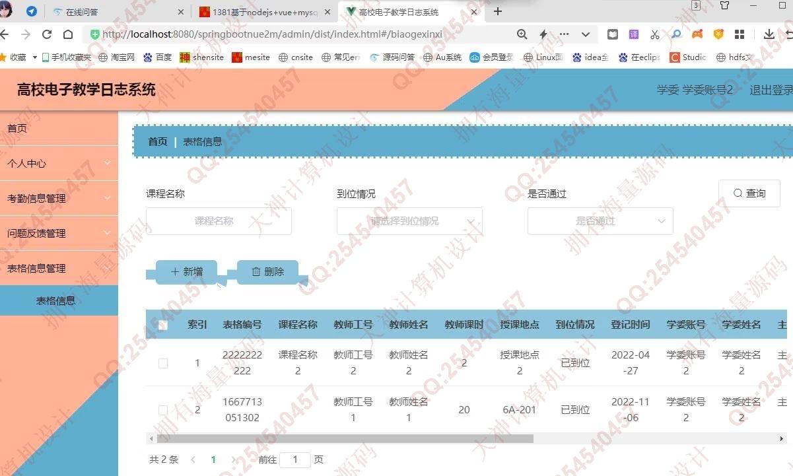The width and height of the screenshot is (793, 476).
Task: Click the scrollbar right arrow under the table
Action: pyautogui.click(x=782, y=438)
